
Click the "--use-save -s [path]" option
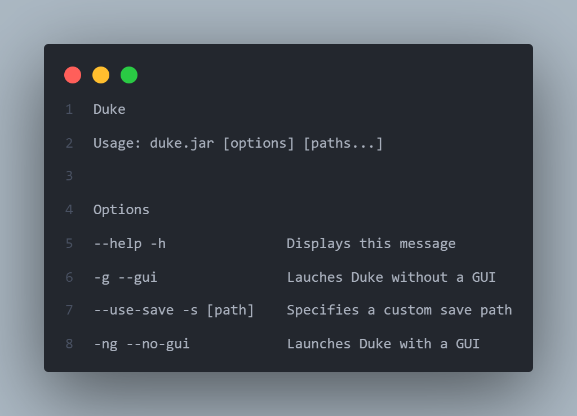coord(174,310)
